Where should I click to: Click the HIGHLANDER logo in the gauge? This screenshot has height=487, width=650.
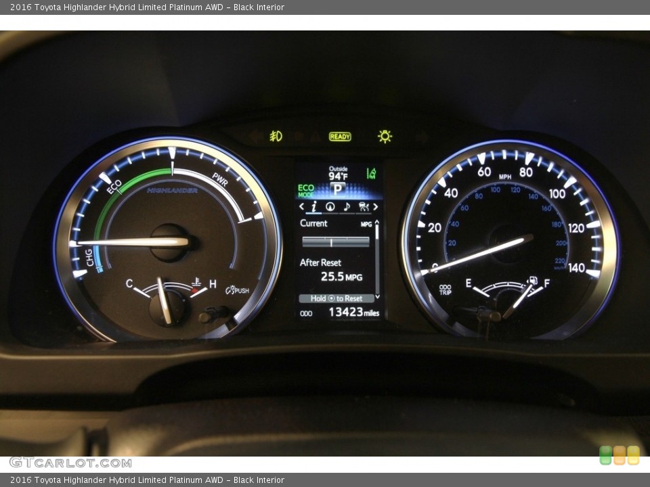tap(172, 191)
